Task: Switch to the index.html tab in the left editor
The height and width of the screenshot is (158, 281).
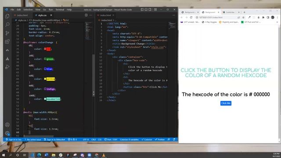Action: [22, 15]
